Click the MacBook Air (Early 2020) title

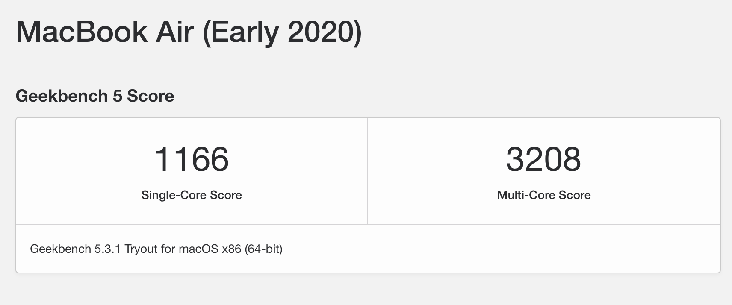(x=189, y=32)
